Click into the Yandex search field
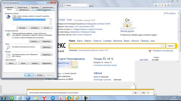 click(117, 46)
